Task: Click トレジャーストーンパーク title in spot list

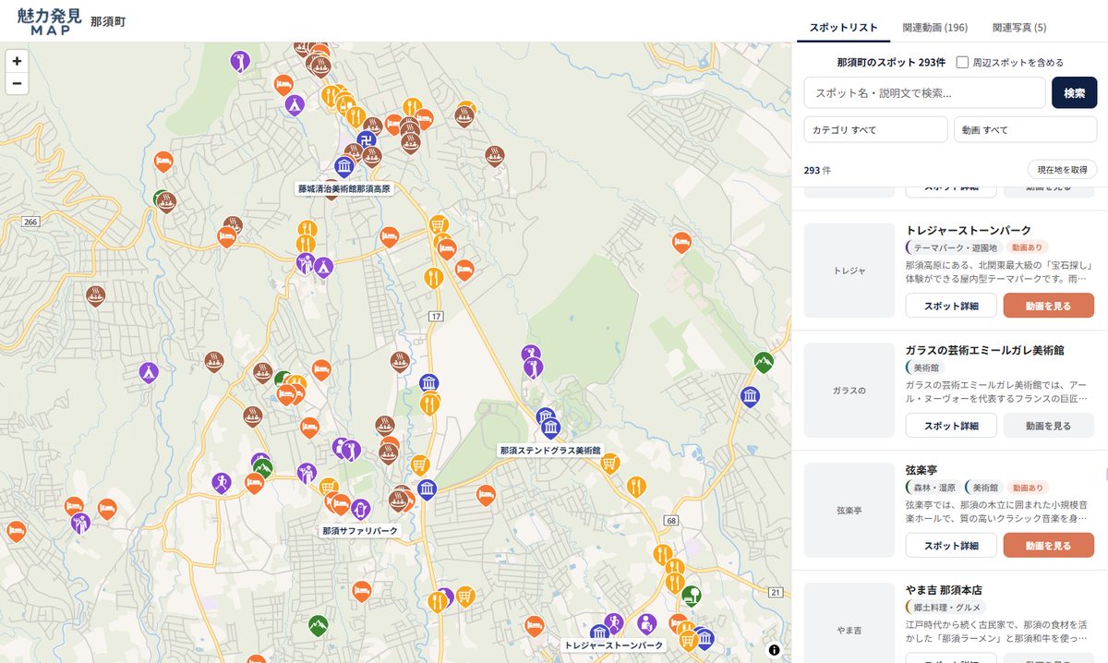Action: click(969, 230)
